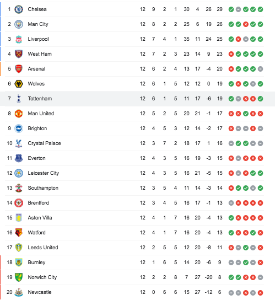Screen dimensions: 275x300
Task: Click Chelsea's grey draw form icon
Action: click(238, 9)
